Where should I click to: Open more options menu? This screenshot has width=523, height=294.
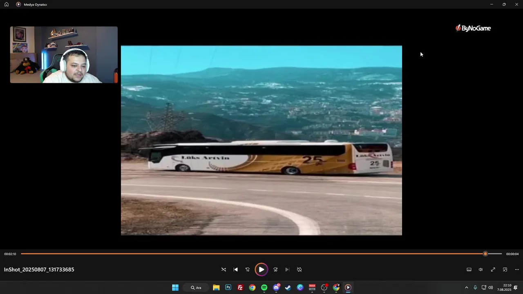click(x=517, y=269)
